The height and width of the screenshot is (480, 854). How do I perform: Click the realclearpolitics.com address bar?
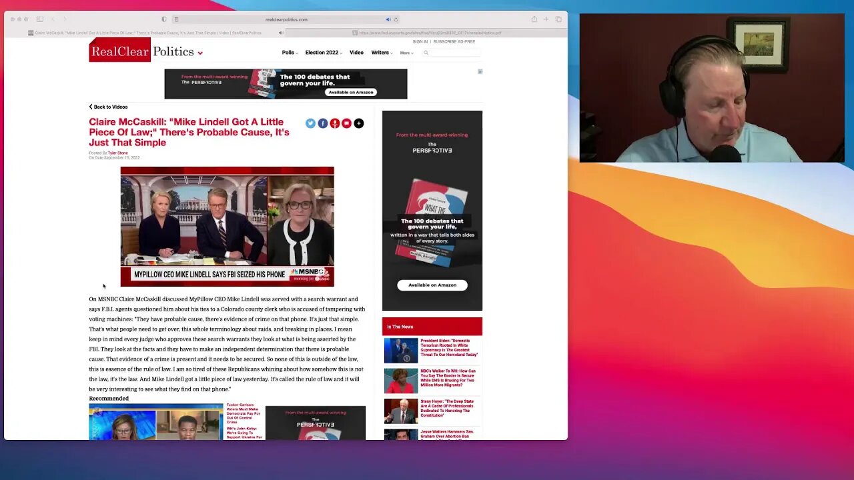coord(286,19)
